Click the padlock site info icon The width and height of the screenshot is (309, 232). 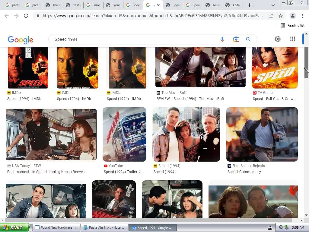[x=38, y=16]
